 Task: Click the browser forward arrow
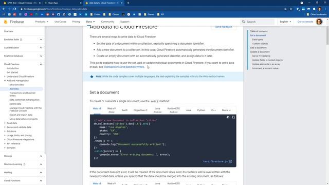pyautogui.click(x=9, y=9)
